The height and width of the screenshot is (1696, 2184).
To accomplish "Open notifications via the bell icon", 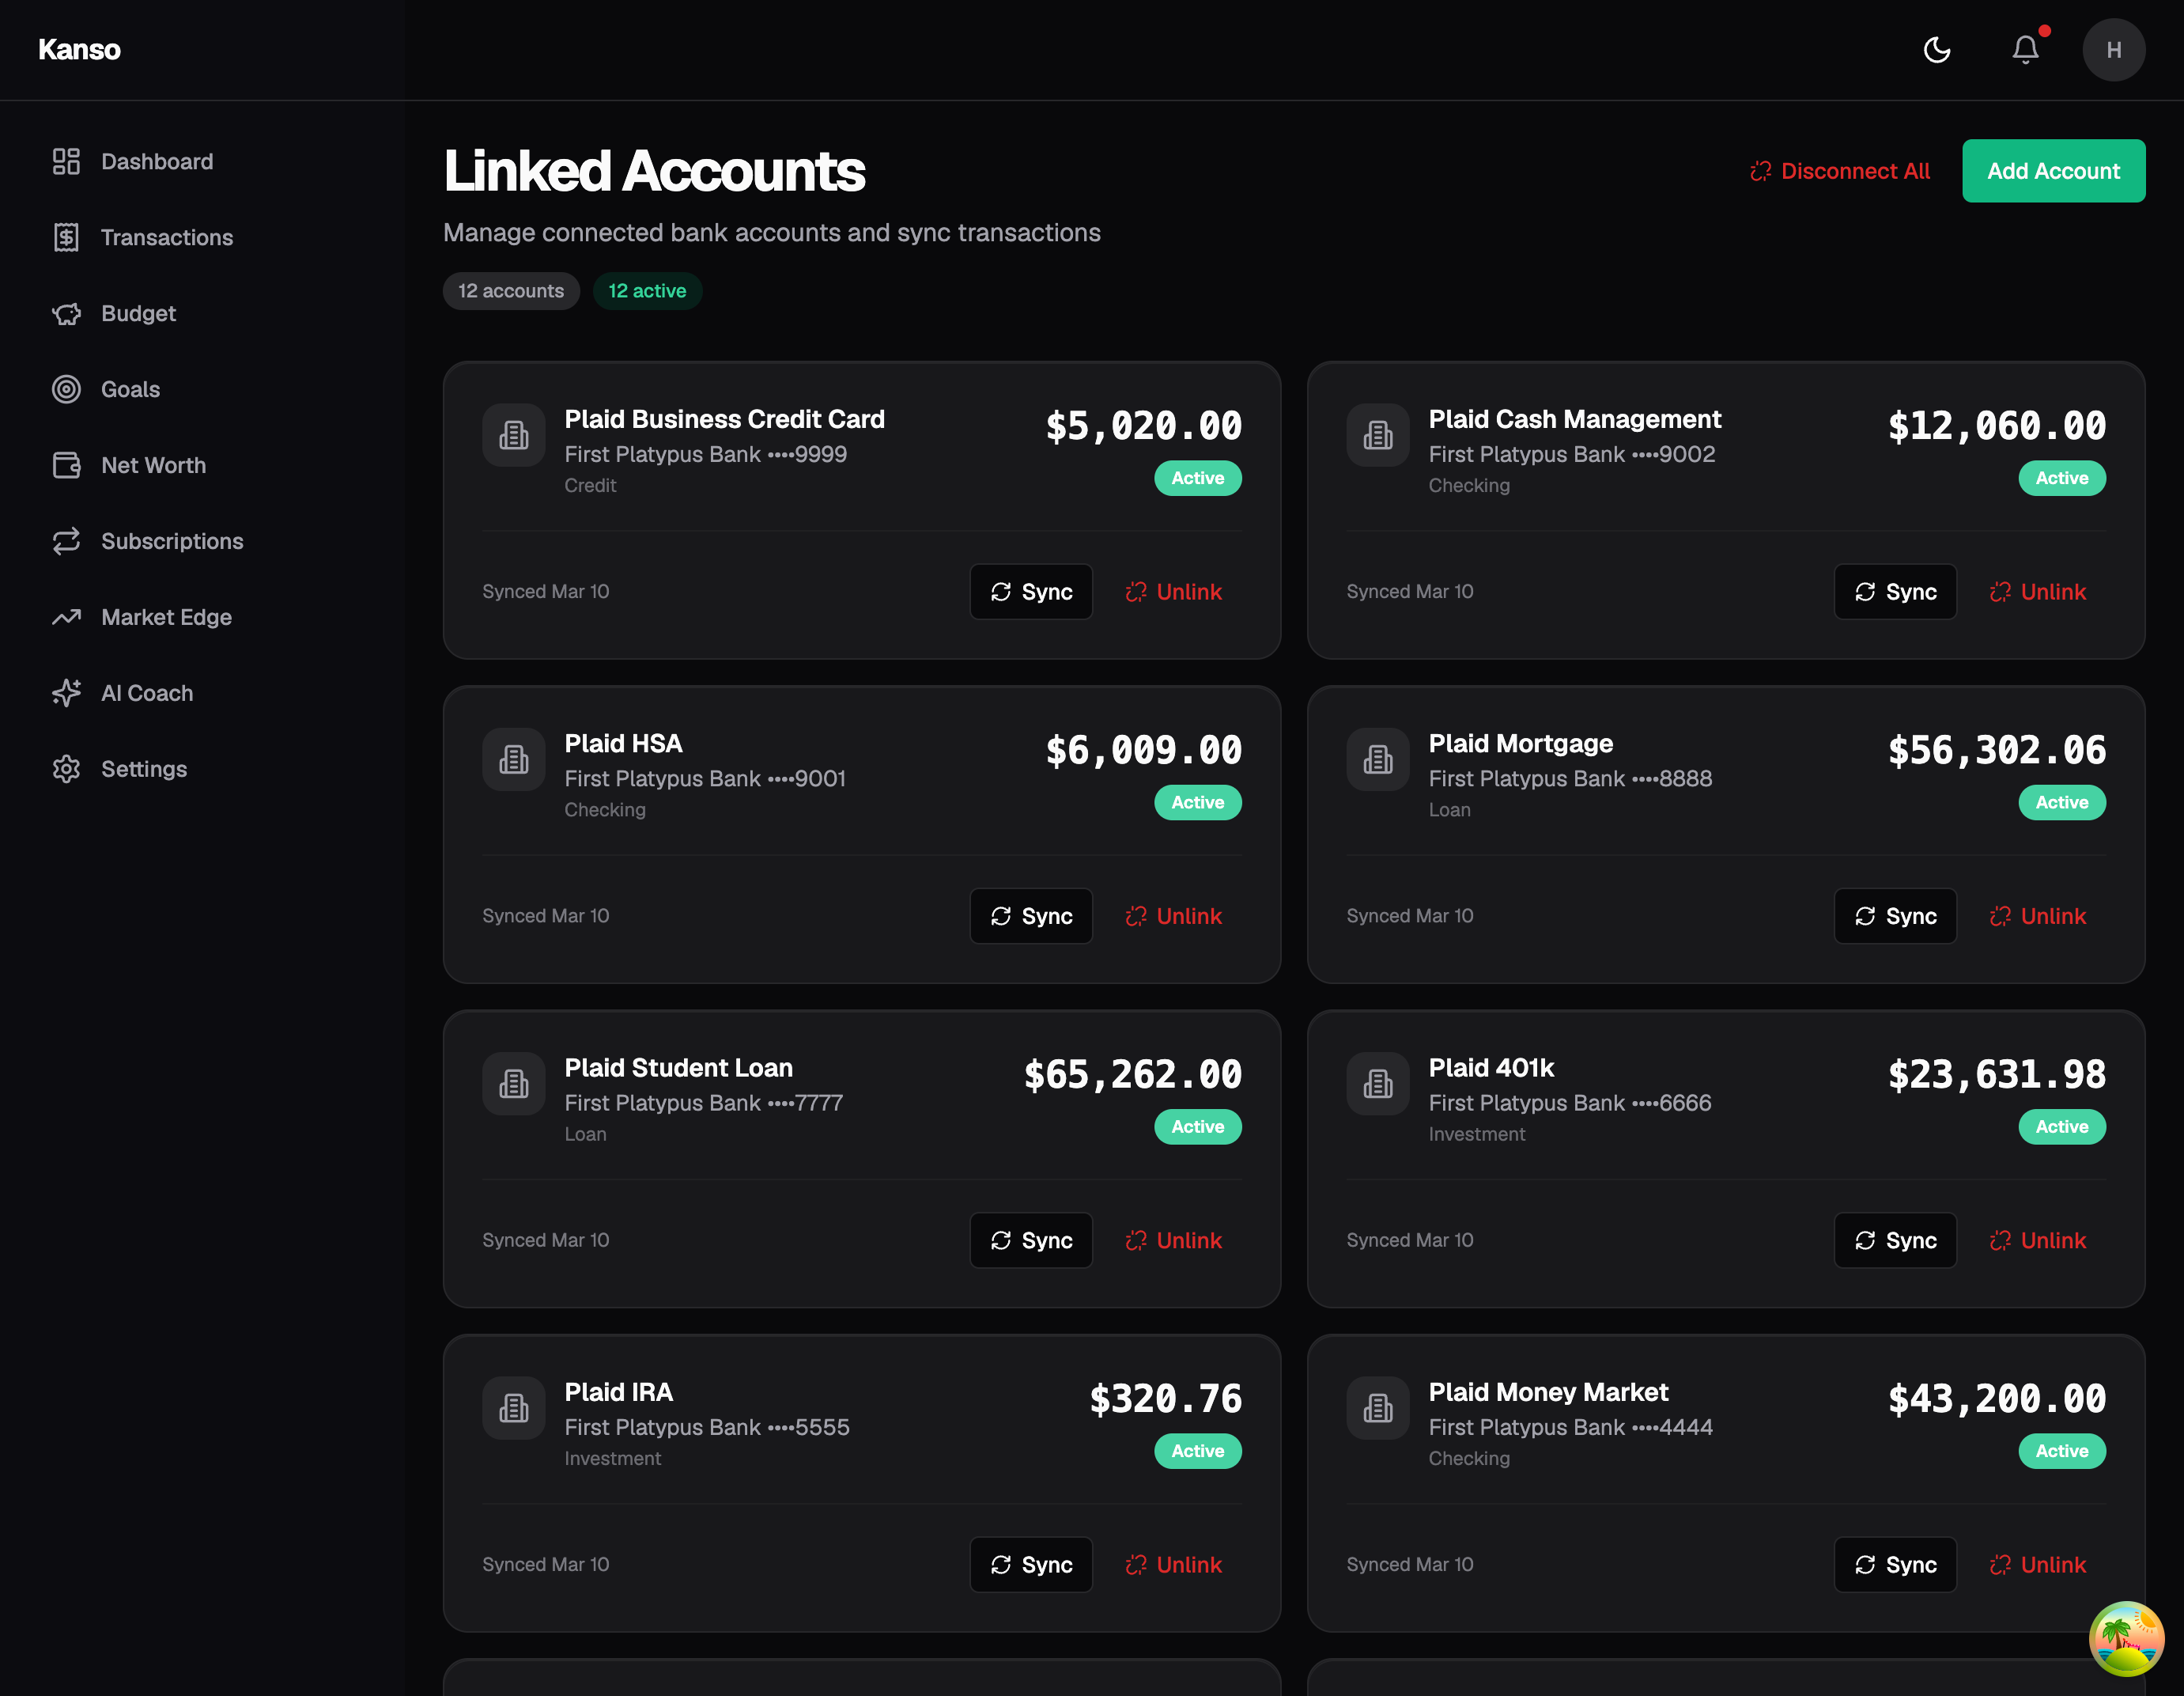I will click(x=2024, y=49).
